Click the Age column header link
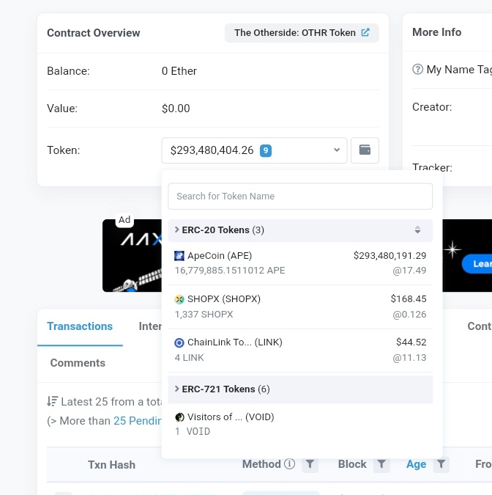The height and width of the screenshot is (495, 492). (x=416, y=464)
